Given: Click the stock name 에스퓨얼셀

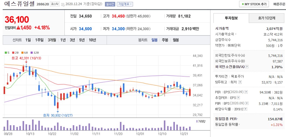Looking at the screenshot, I should pyautogui.click(x=19, y=4).
